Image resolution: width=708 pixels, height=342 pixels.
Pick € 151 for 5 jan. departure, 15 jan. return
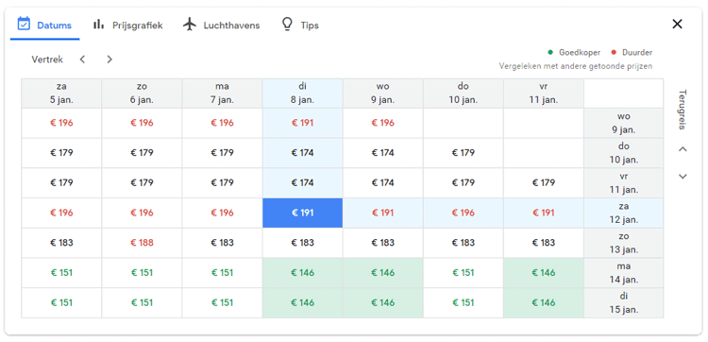click(61, 302)
